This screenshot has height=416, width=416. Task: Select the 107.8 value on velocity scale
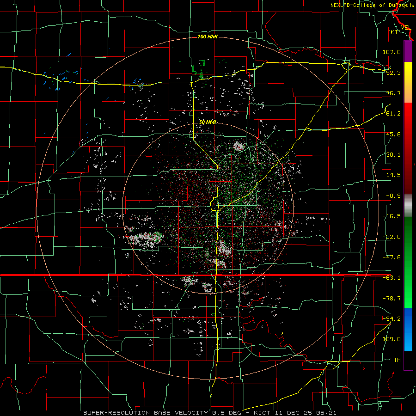pos(392,52)
